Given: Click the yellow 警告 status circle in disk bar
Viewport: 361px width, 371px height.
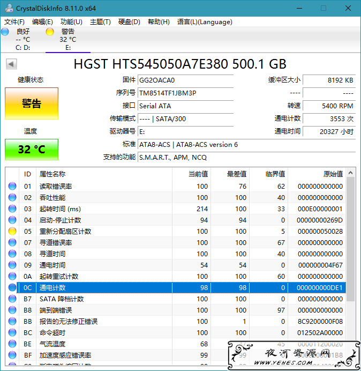Looking at the screenshot, I should pos(50,32).
